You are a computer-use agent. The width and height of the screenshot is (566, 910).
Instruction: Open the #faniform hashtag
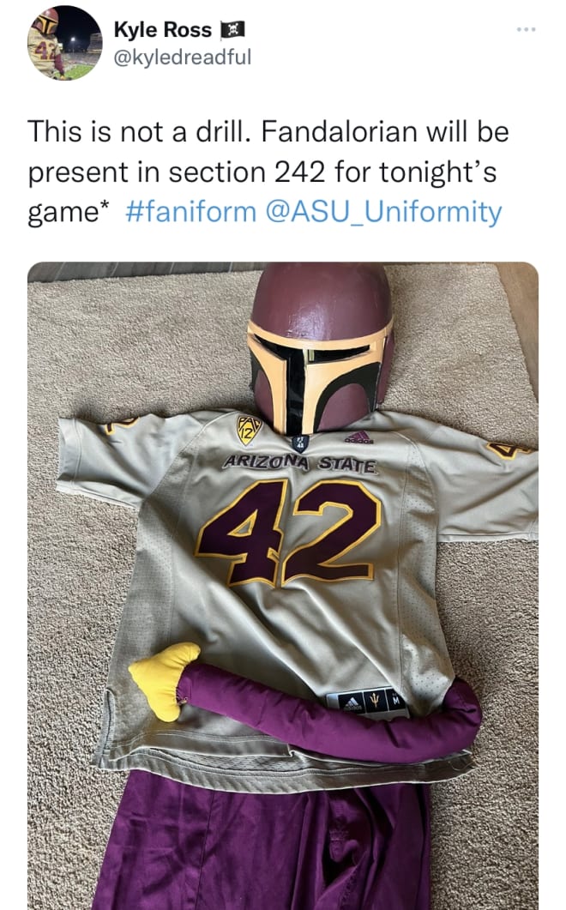click(190, 211)
